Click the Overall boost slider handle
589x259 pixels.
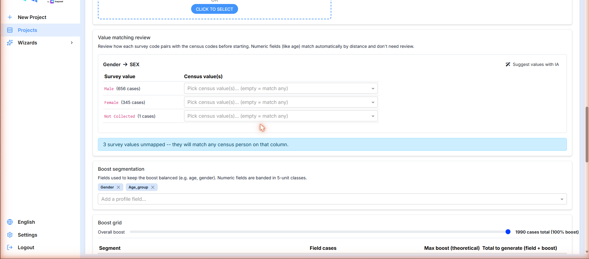(x=508, y=232)
